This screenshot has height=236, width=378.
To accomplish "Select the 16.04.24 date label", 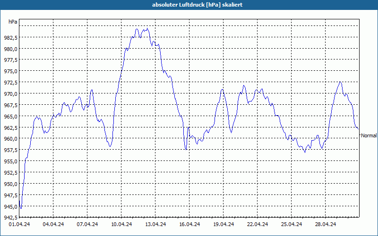I will [x=189, y=224].
